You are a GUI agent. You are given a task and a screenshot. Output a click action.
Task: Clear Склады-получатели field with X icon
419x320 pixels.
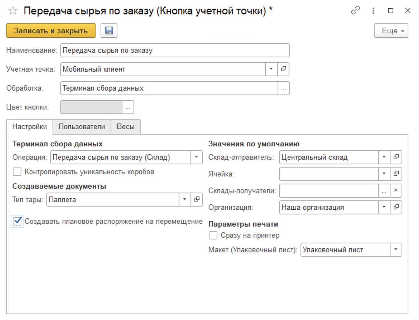[396, 190]
